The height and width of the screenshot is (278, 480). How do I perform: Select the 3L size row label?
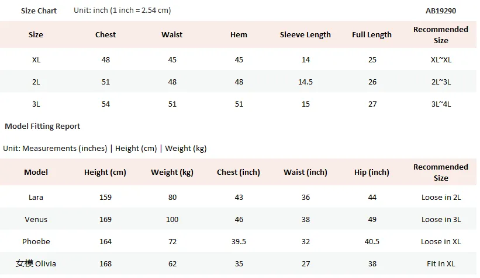[36, 104]
